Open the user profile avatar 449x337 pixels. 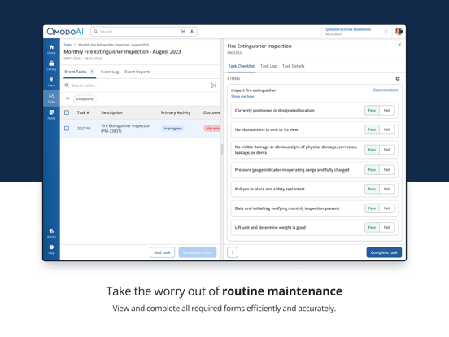(399, 32)
